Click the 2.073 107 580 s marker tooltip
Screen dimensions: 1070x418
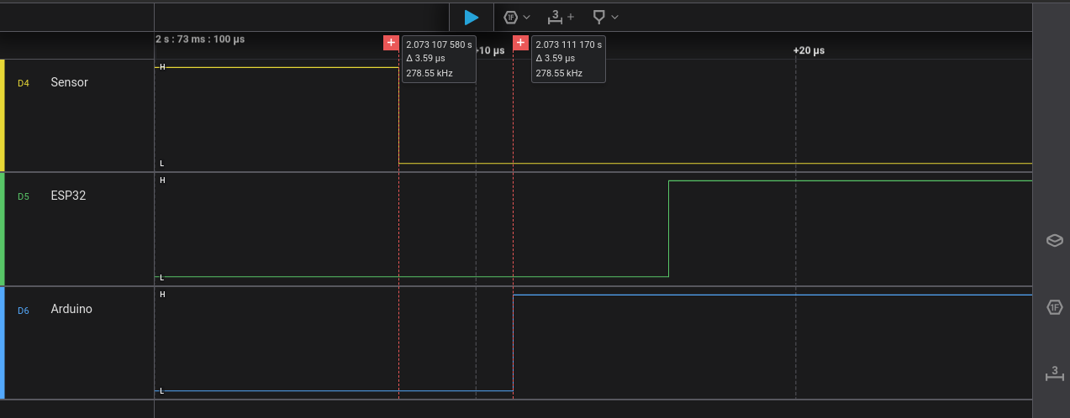click(439, 59)
